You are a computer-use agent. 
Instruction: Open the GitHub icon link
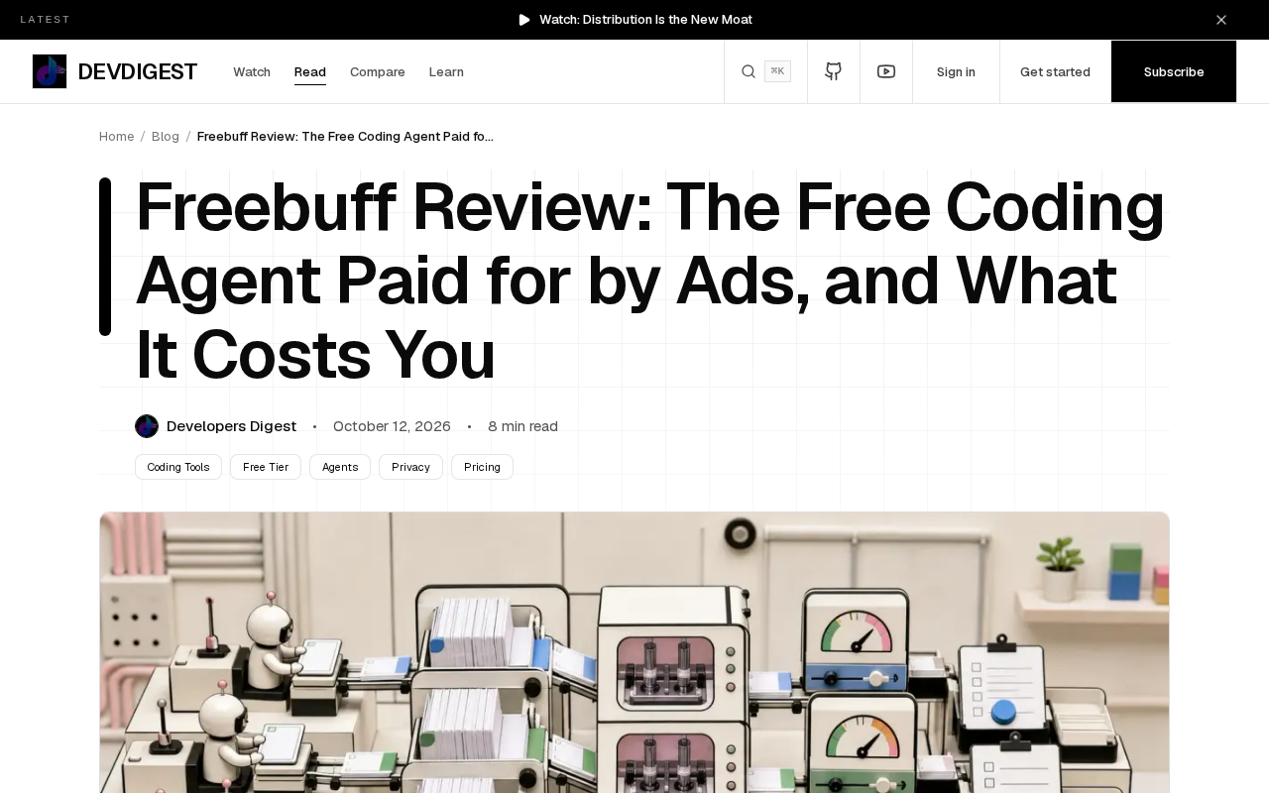(834, 71)
